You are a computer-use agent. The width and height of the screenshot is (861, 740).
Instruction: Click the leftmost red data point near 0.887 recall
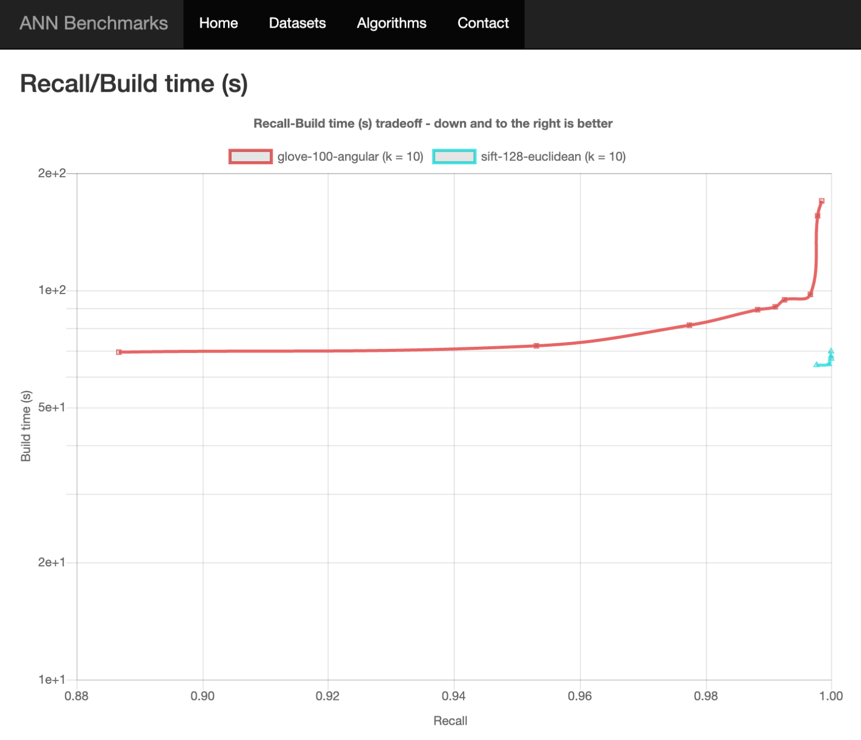tap(119, 352)
